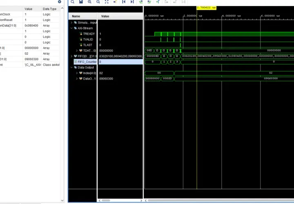Click the FIFO_Counter signal icon
The height and width of the screenshot is (204, 294).
pyautogui.click(x=76, y=62)
